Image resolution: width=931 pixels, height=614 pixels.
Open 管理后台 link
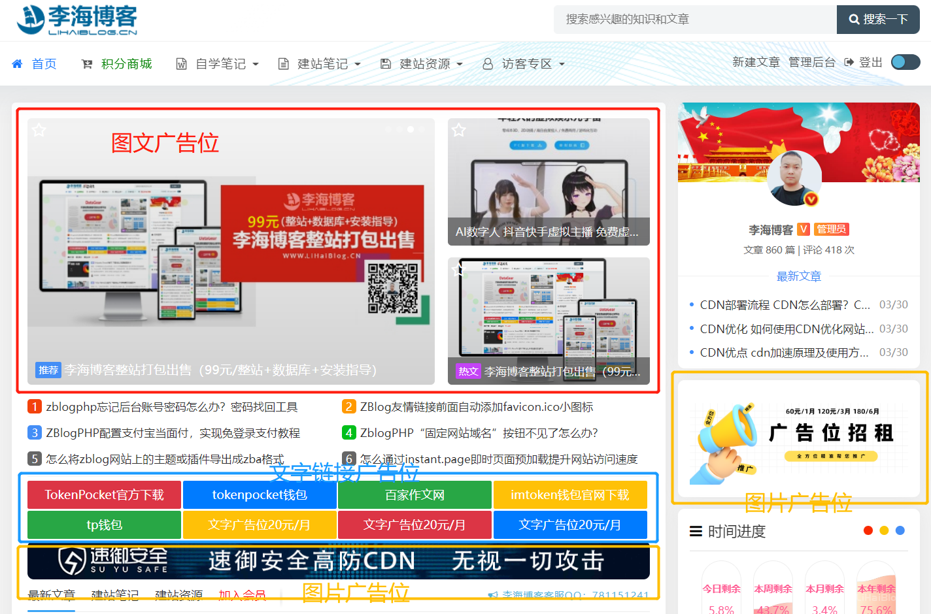point(812,62)
